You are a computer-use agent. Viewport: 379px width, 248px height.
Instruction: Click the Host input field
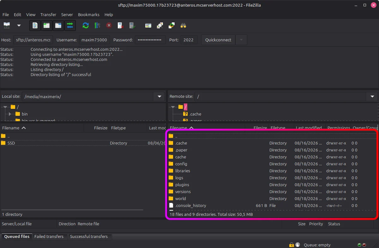click(x=33, y=40)
